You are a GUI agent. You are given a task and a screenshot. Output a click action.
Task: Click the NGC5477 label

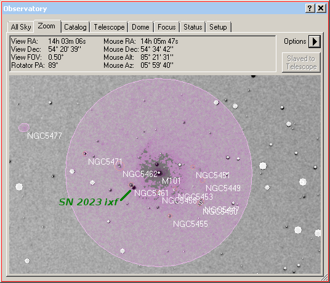point(44,136)
